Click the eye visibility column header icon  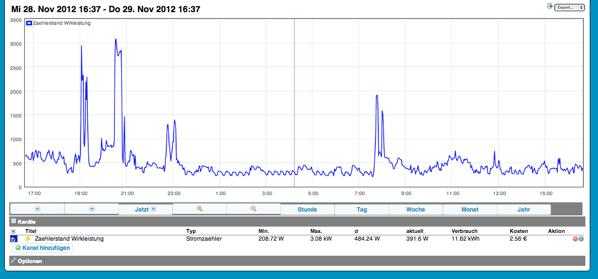14,231
